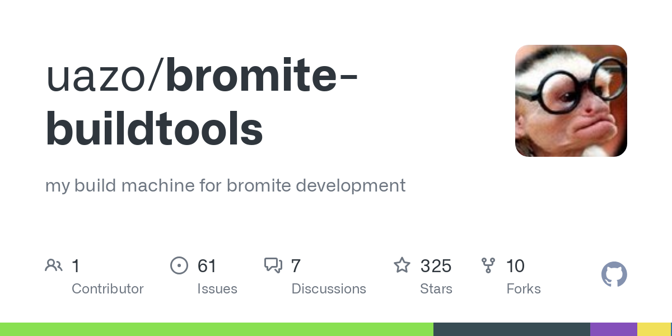
Task: Click the green language bar segment
Action: pyautogui.click(x=216, y=329)
